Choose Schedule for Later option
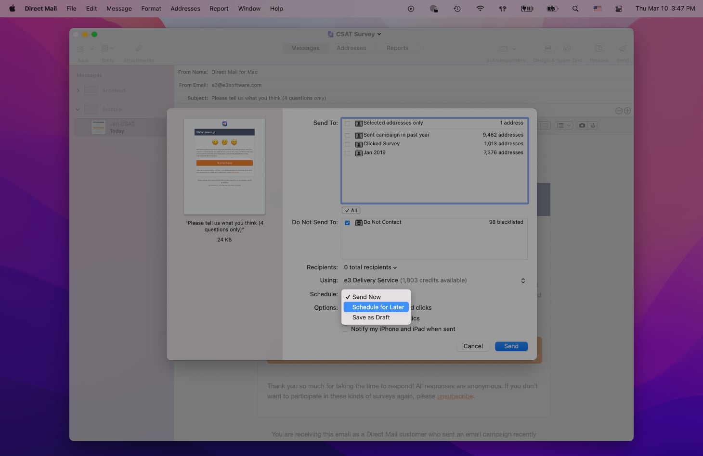This screenshot has height=456, width=703. [376, 307]
